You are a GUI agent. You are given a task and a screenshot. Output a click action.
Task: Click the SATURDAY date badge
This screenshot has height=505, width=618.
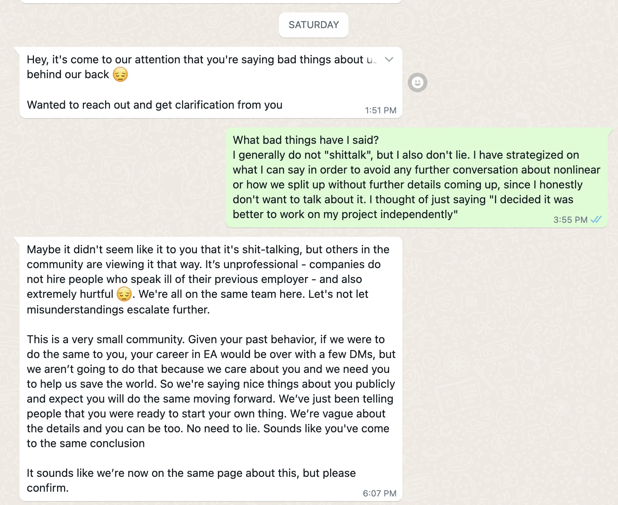(313, 25)
